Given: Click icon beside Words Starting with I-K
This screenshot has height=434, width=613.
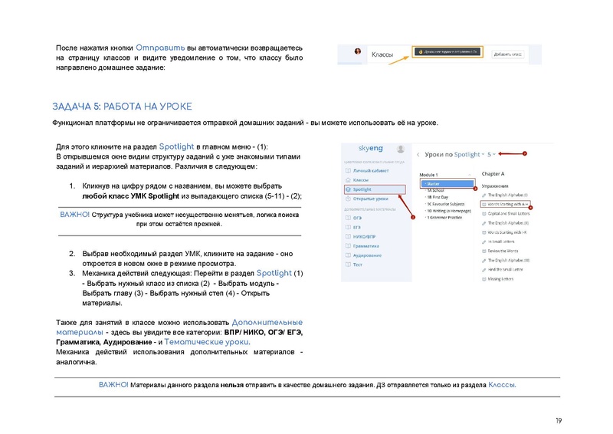Looking at the screenshot, I should [x=484, y=232].
